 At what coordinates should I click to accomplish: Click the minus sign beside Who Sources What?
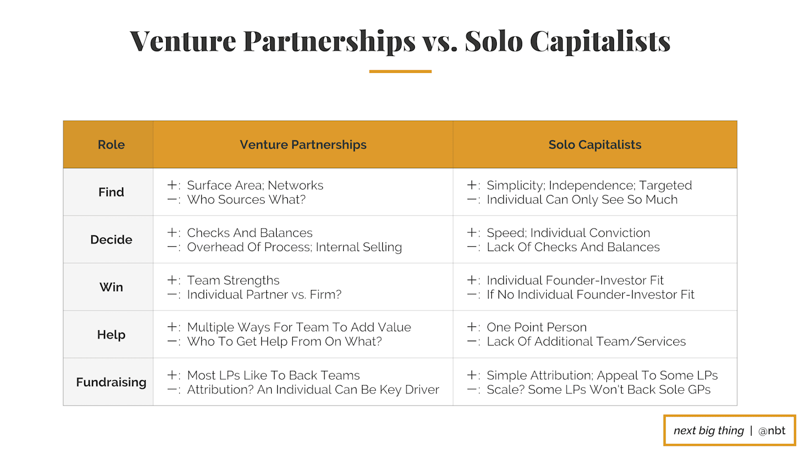pos(173,199)
